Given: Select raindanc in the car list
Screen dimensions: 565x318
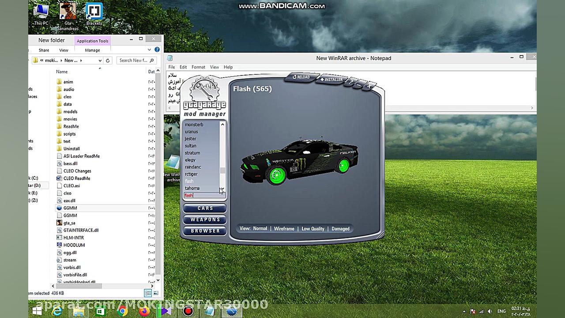Looking at the screenshot, I should [x=193, y=167].
